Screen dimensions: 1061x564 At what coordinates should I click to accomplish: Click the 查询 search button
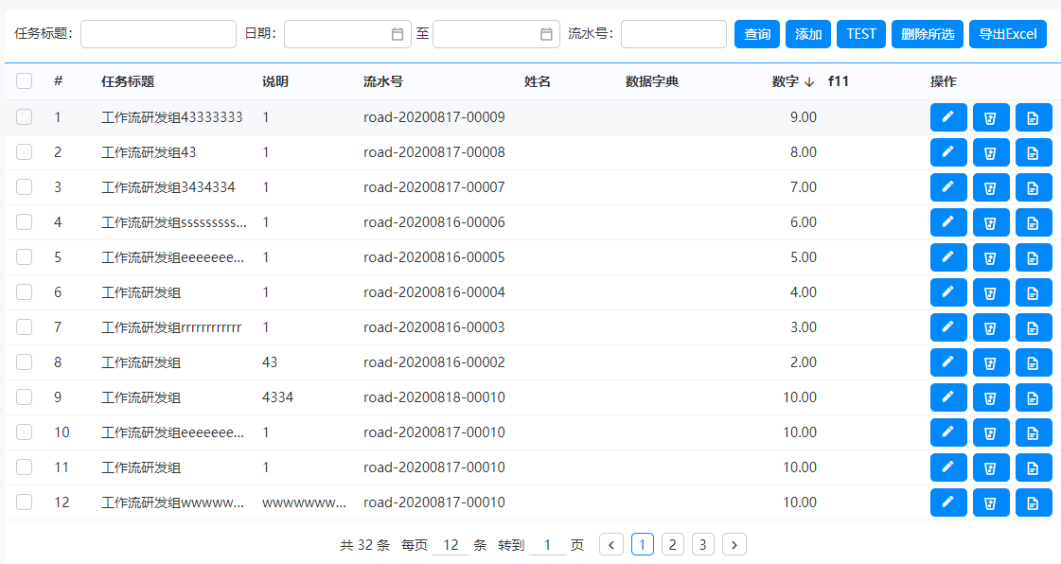pos(757,34)
